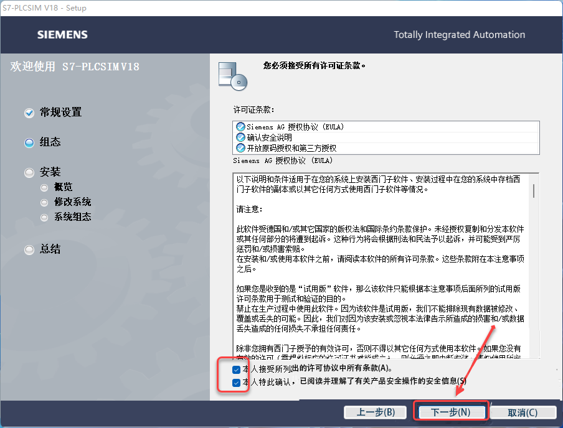The width and height of the screenshot is (563, 428).
Task: Click the SIEMENS logo in the header
Action: (x=62, y=34)
